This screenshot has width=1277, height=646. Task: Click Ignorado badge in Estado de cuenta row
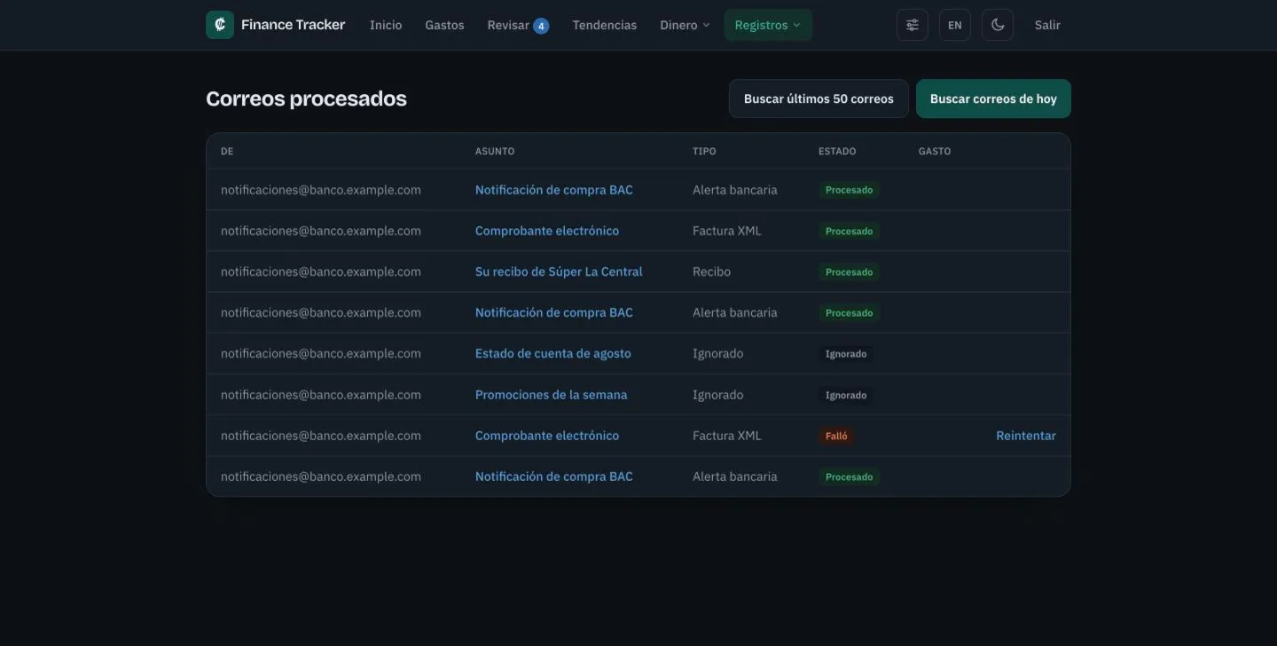[846, 353]
